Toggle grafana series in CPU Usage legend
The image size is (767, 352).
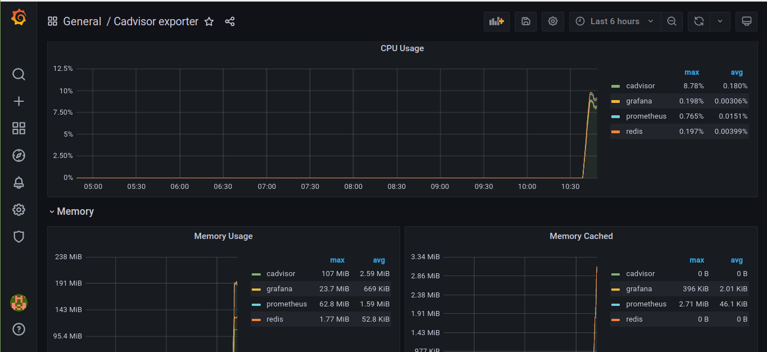pos(639,101)
